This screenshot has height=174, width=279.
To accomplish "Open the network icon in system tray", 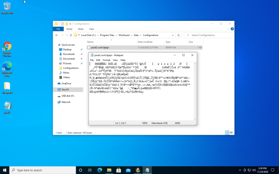I will tap(249, 170).
